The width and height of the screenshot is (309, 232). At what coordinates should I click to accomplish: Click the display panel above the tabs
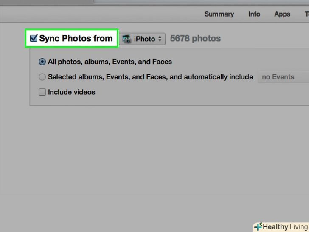pyautogui.click(x=199, y=2)
